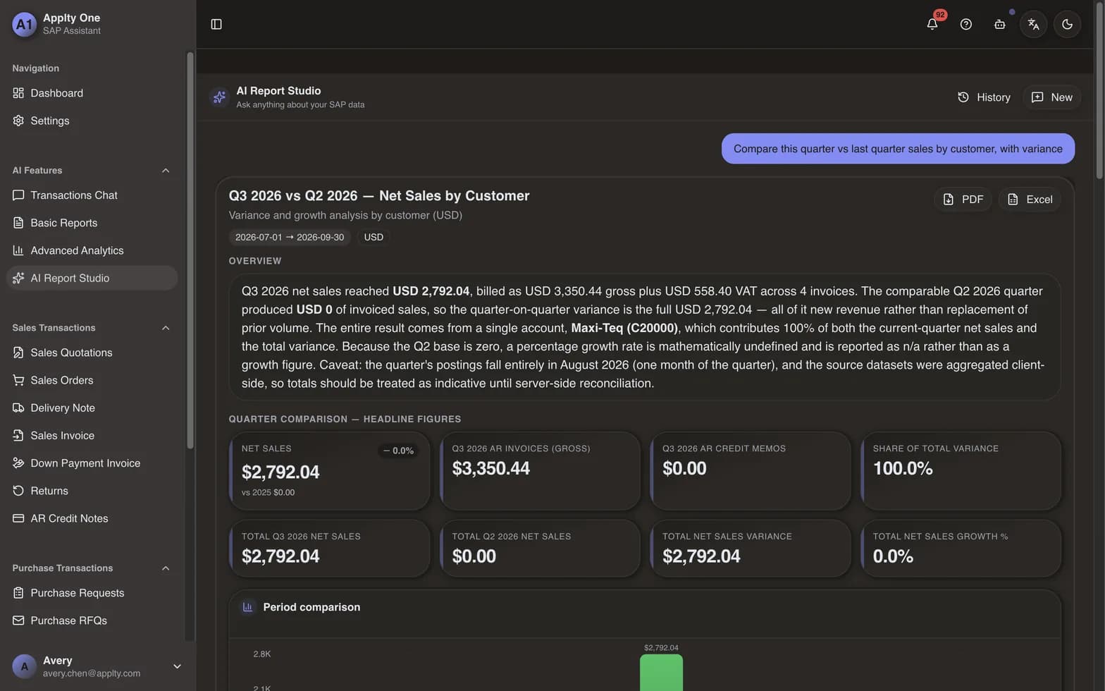Click the Net Sales $2,792.04 card
1105x691 pixels.
[329, 471]
